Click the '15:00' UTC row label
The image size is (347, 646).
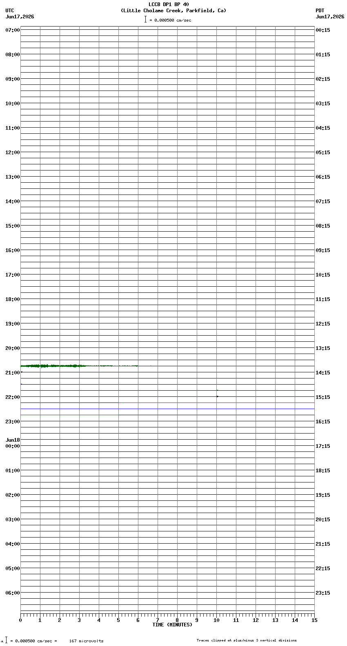pos(13,226)
